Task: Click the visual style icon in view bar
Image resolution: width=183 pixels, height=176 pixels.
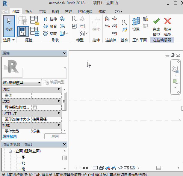Action: tap(102, 168)
